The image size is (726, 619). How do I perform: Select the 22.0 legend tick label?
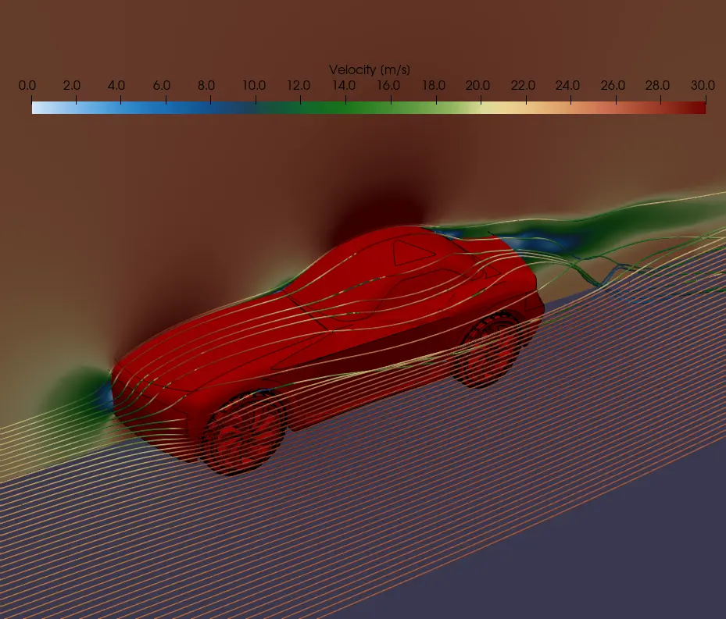523,86
